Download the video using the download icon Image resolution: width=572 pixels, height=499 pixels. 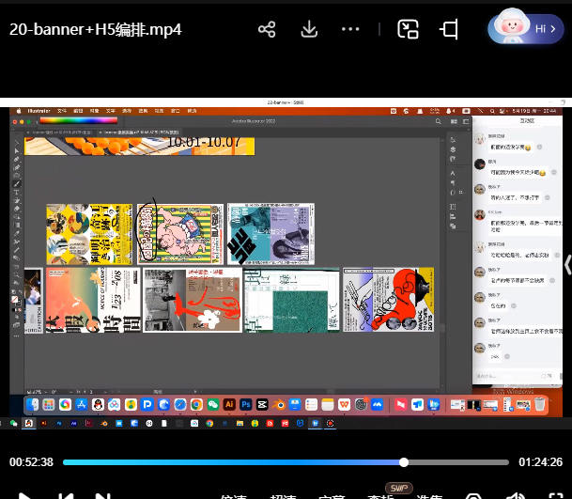pos(309,29)
